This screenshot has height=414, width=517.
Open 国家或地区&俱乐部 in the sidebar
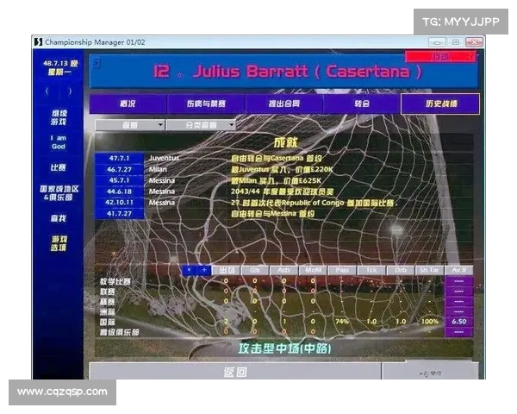[x=59, y=193]
